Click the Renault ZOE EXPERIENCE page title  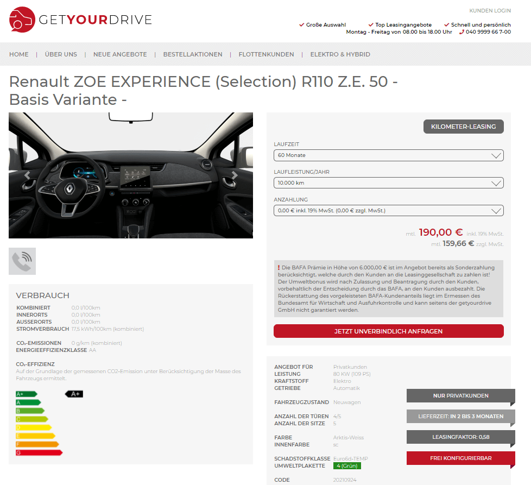(x=203, y=91)
